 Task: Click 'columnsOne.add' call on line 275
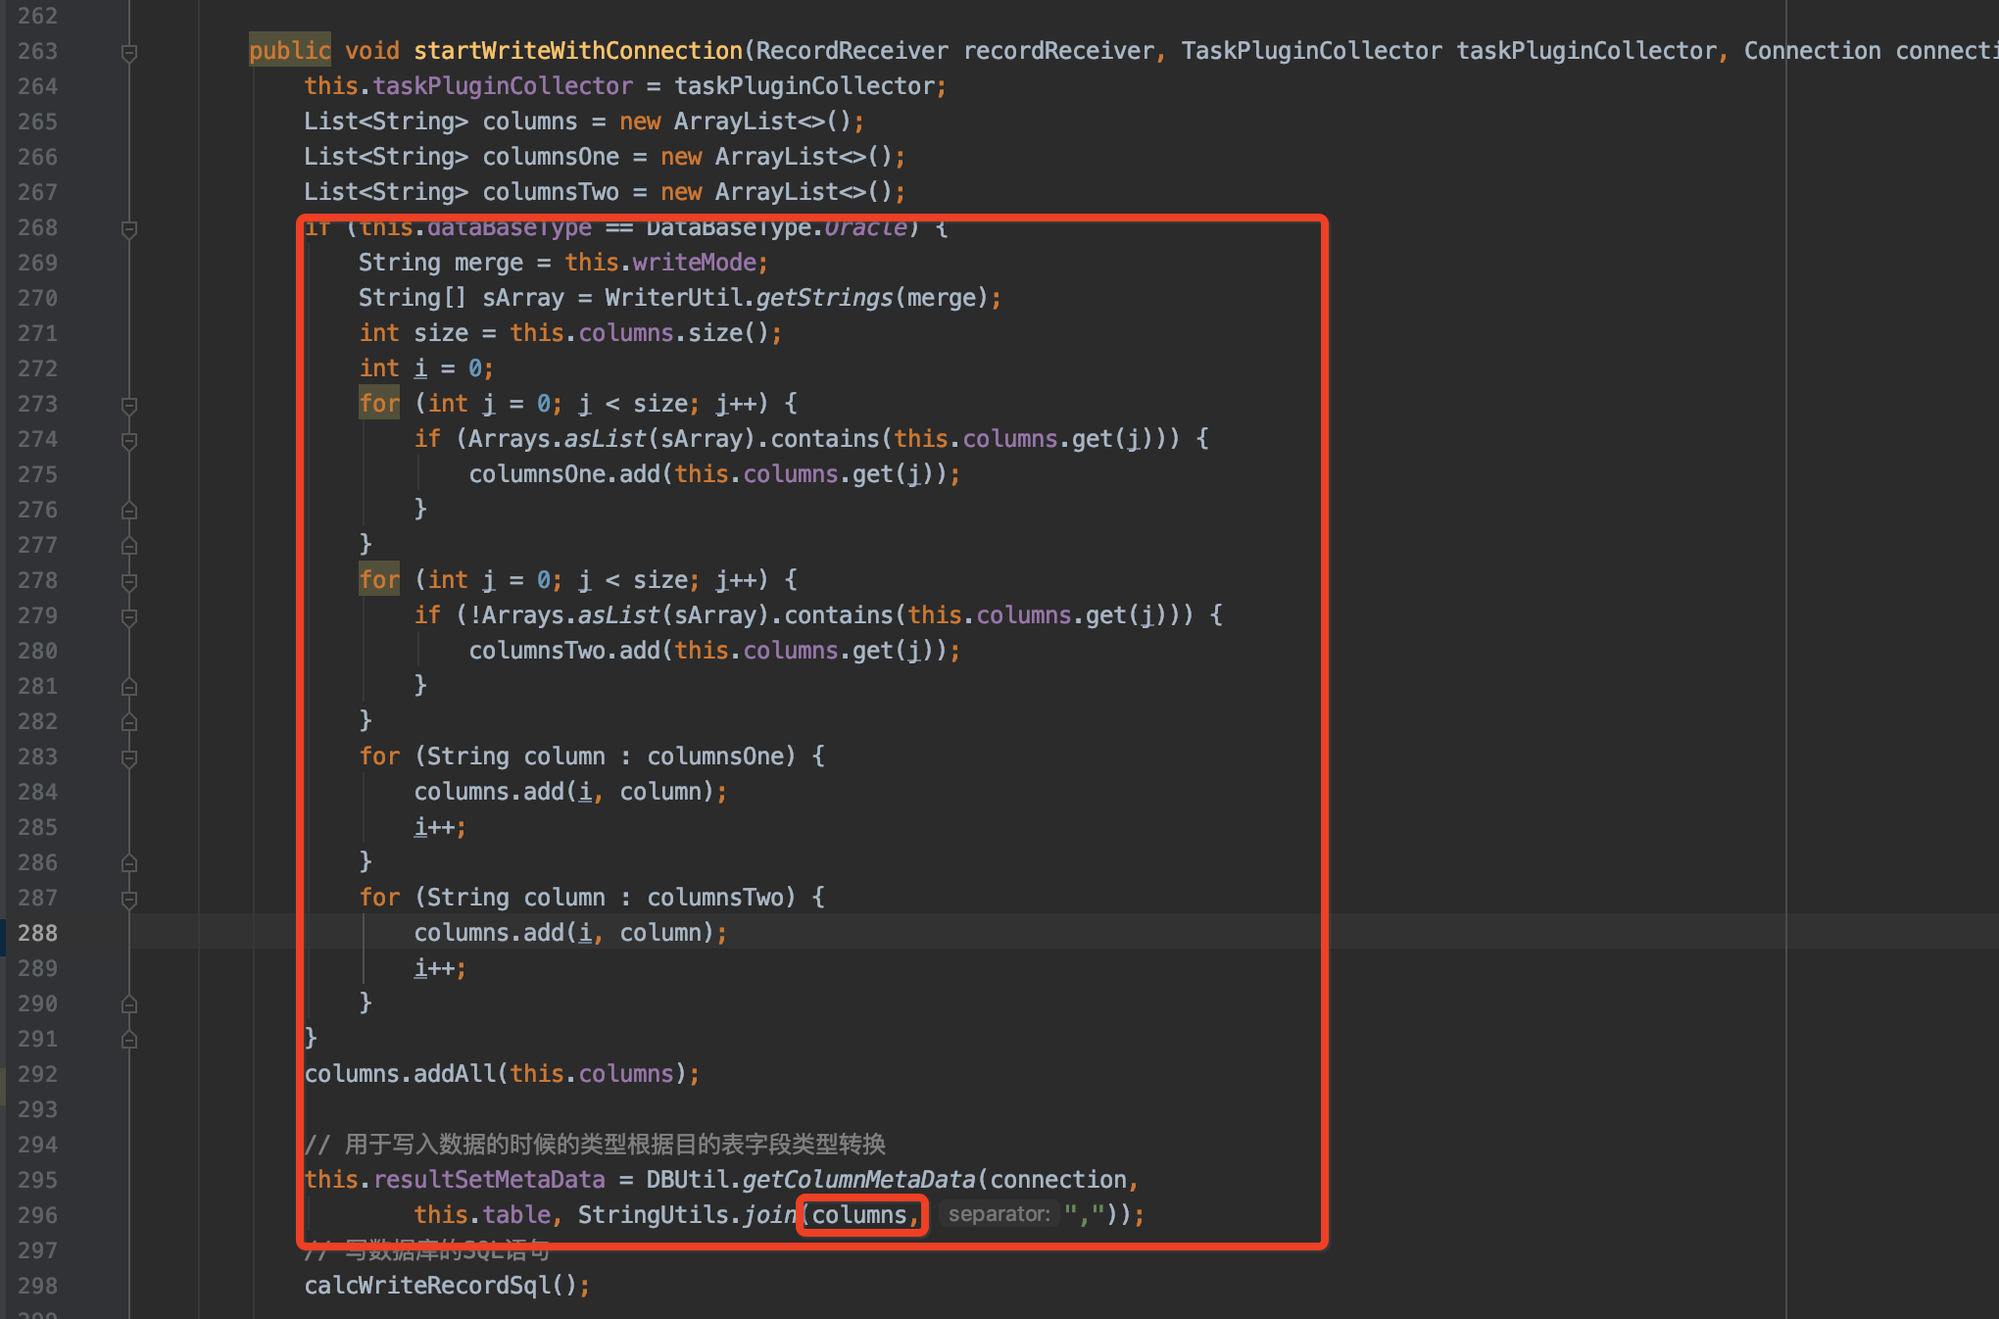[564, 474]
